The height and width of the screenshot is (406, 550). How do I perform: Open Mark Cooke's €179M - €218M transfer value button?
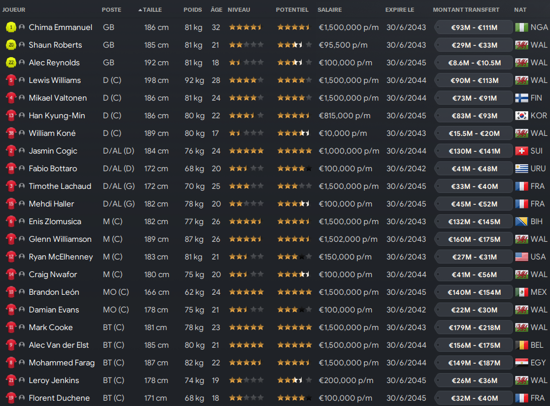pyautogui.click(x=474, y=327)
